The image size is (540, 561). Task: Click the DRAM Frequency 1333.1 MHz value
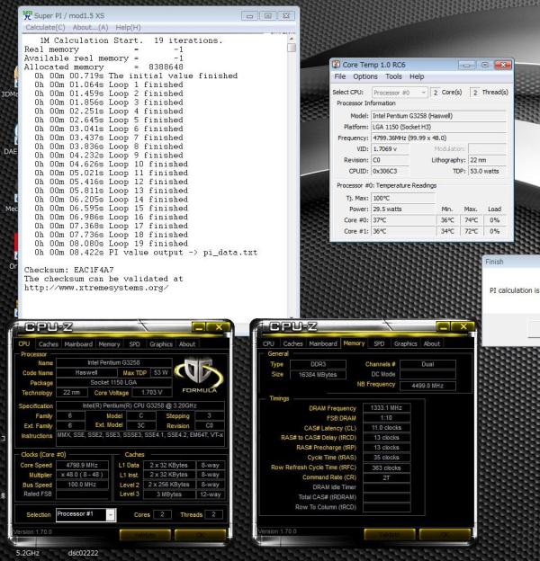pyautogui.click(x=386, y=408)
